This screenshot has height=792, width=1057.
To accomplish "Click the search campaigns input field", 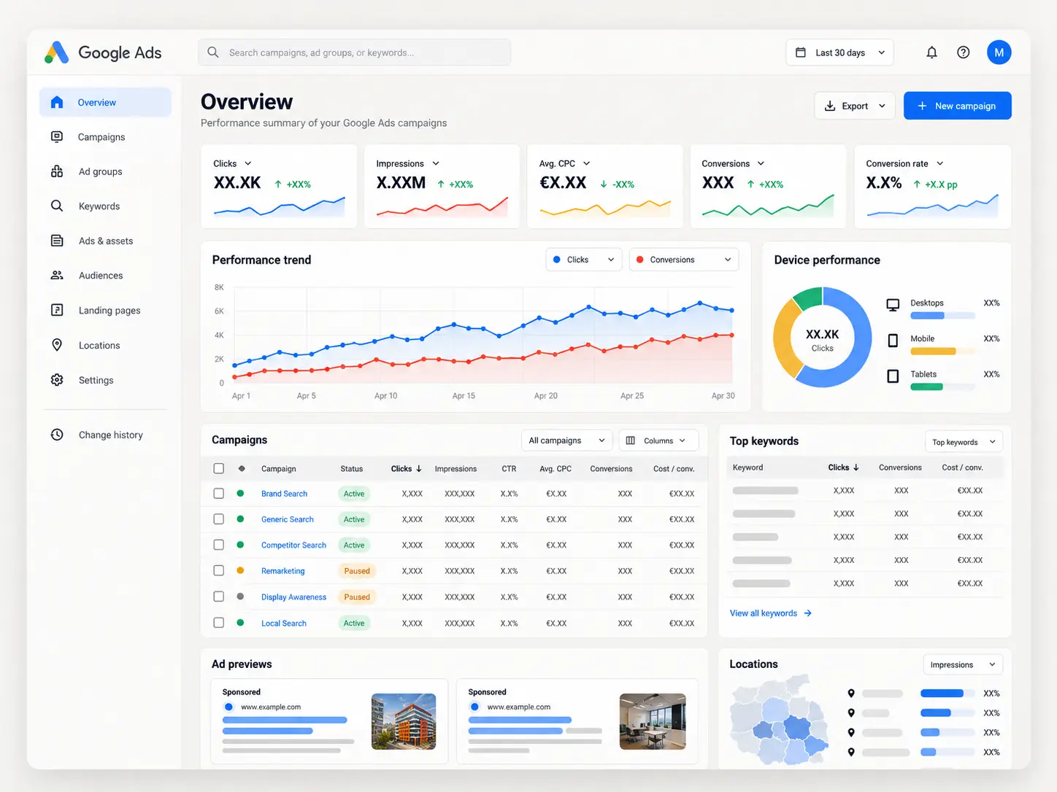I will [354, 53].
